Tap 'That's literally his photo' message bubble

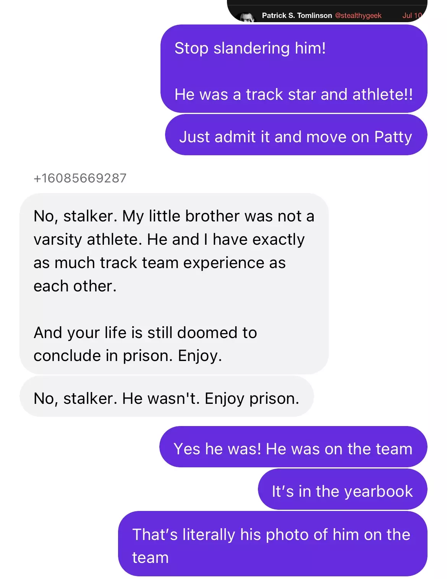[272, 544]
